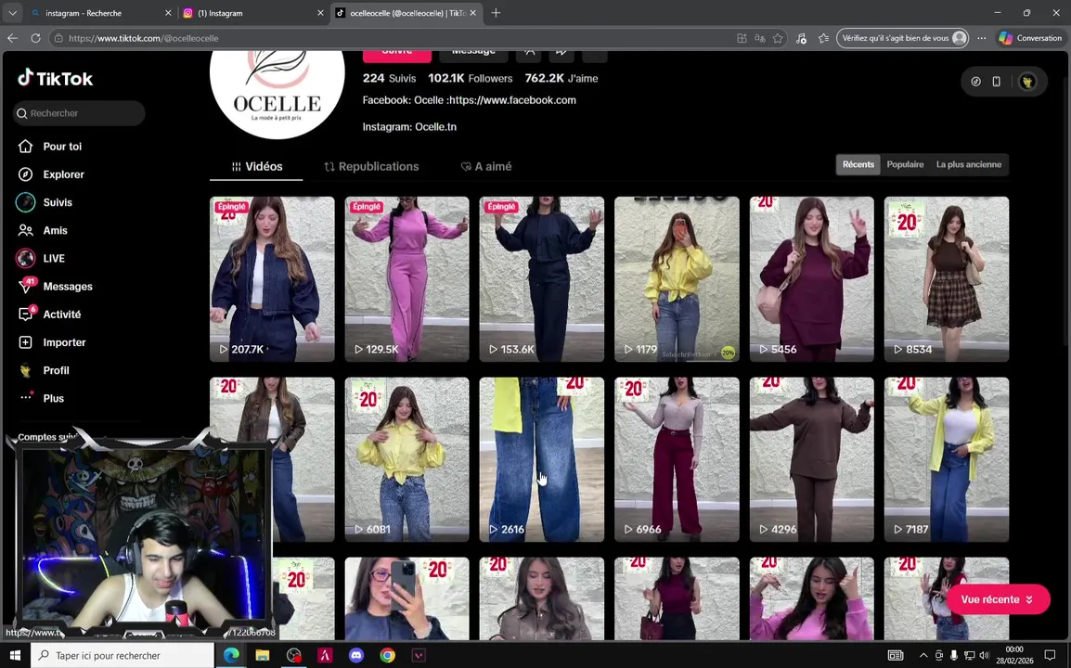The image size is (1071, 668).
Task: Open OBS Studio in the taskbar
Action: [x=293, y=655]
